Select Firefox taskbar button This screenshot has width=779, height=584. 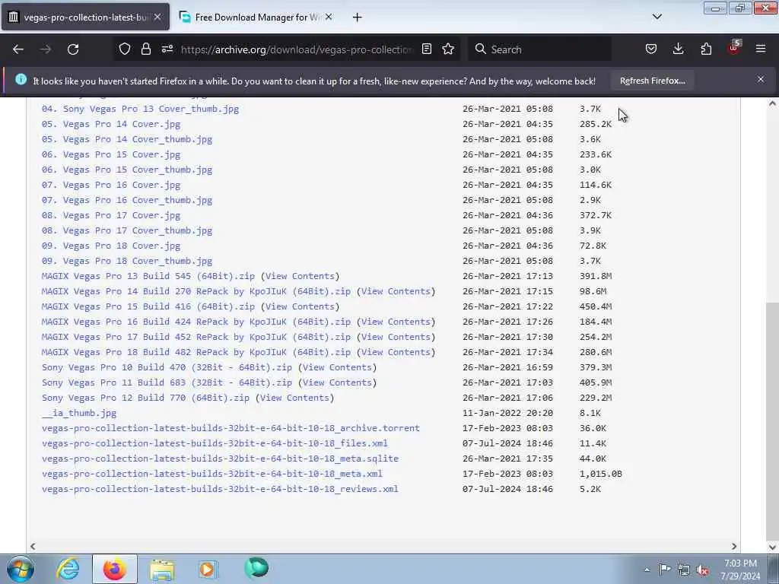[115, 569]
